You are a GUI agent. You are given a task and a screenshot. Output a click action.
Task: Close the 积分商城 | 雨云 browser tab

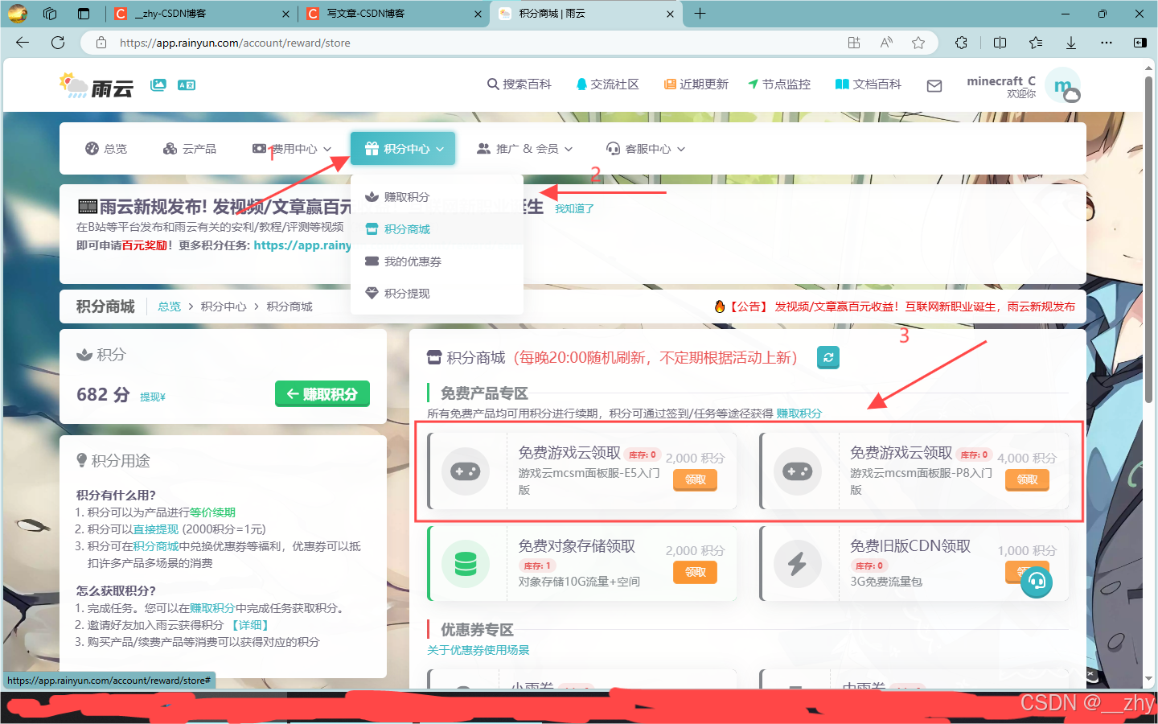pyautogui.click(x=671, y=14)
